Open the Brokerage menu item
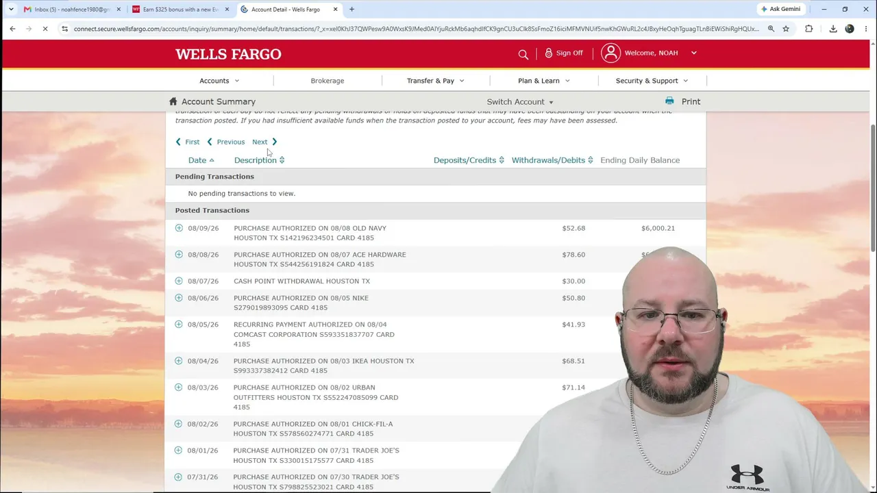This screenshot has width=877, height=493. [328, 81]
